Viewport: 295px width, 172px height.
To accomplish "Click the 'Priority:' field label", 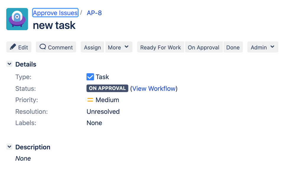I will [27, 100].
